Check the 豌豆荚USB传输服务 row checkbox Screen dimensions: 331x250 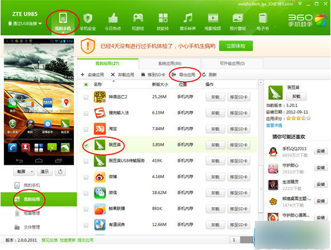86,161
